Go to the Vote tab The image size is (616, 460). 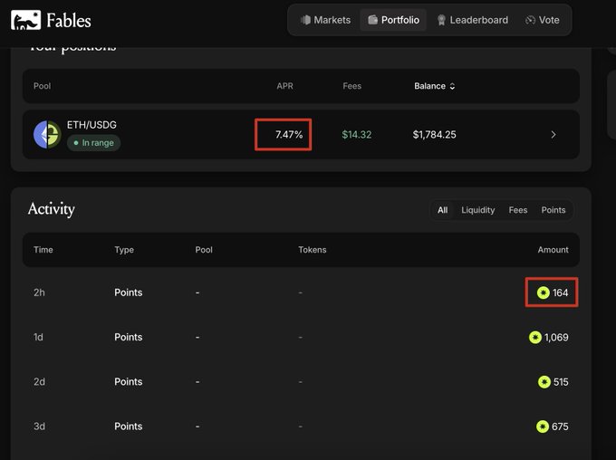[x=543, y=20]
